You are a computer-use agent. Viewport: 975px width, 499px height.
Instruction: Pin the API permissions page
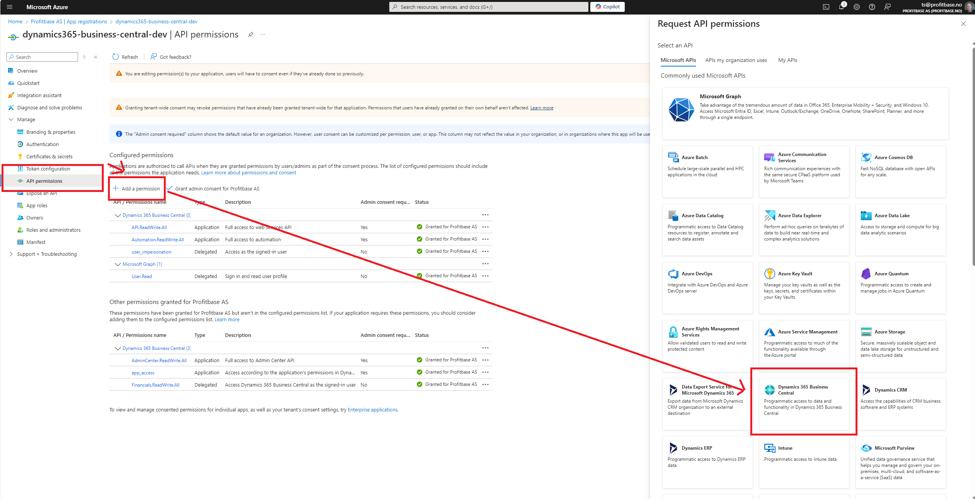pyautogui.click(x=250, y=34)
